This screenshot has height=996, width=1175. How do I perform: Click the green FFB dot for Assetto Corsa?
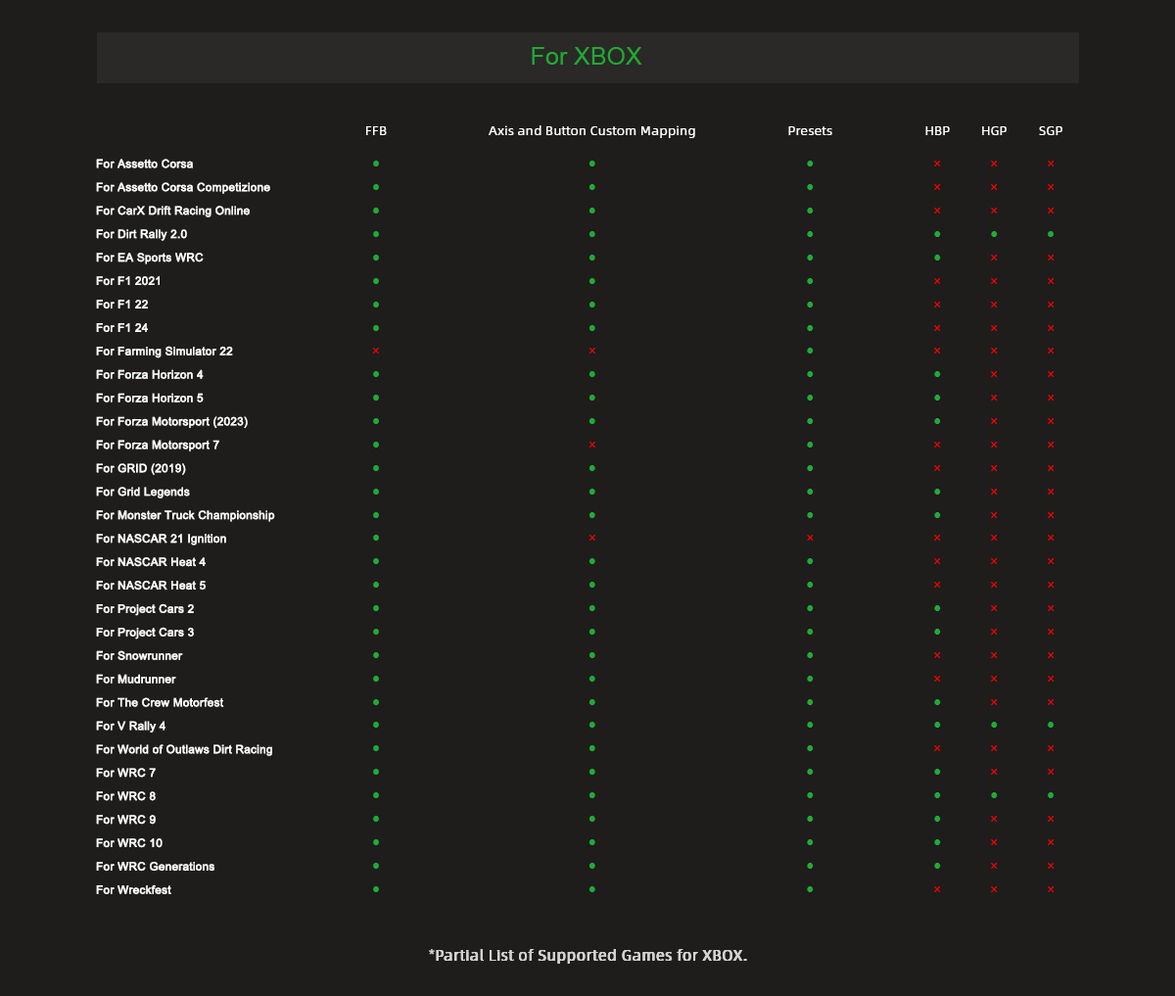[x=376, y=164]
